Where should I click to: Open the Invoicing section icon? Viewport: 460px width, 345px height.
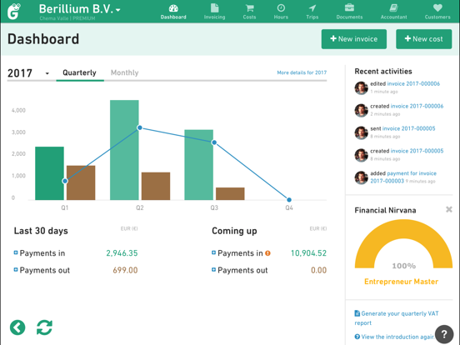click(214, 8)
